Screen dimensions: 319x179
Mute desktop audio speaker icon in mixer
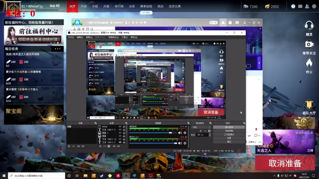(x=180, y=133)
